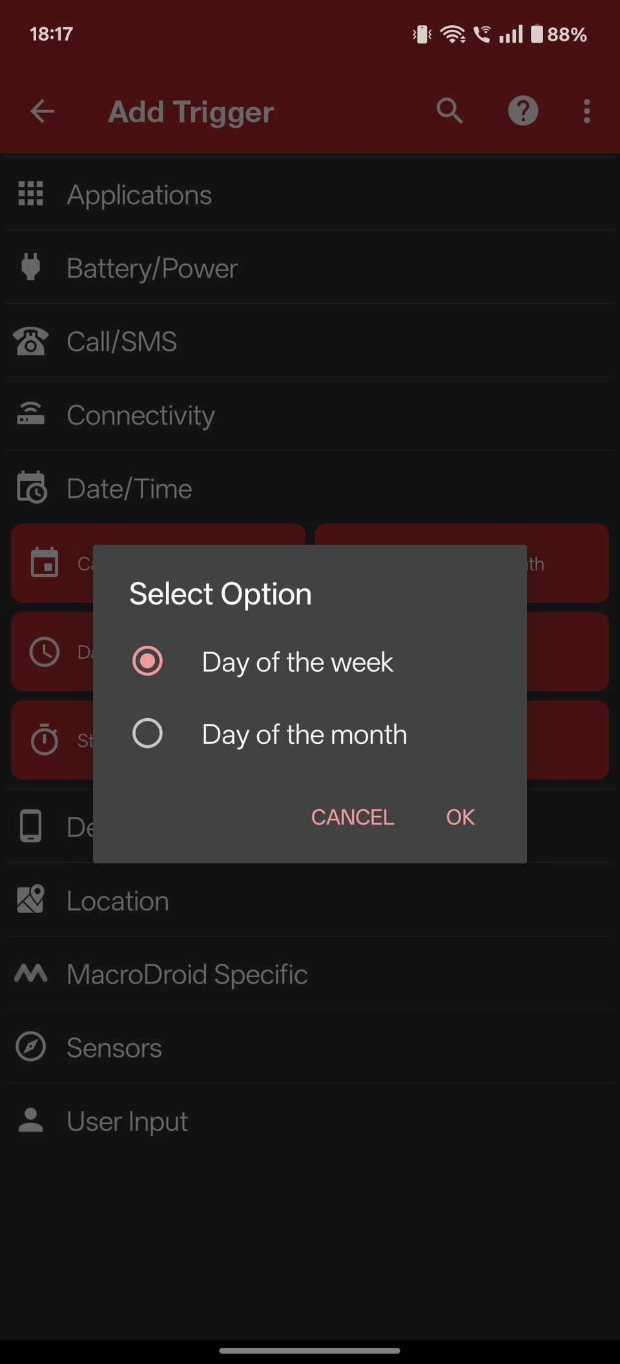Select the Day of the week radio button
The image size is (620, 1364).
point(147,661)
